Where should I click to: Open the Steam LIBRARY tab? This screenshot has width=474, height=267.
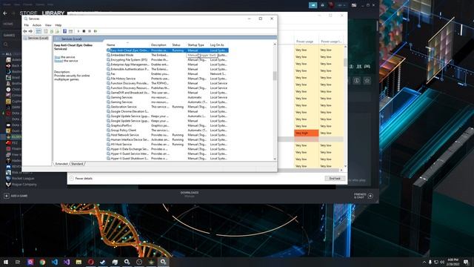coord(53,13)
